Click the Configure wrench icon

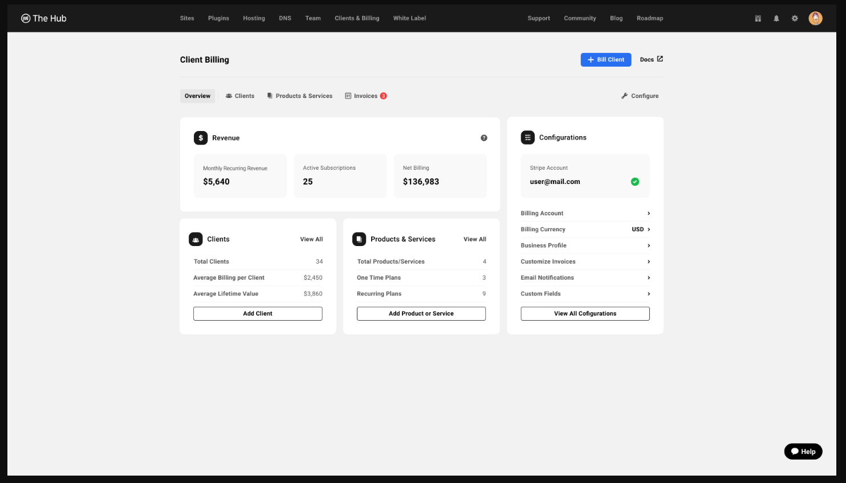[624, 96]
